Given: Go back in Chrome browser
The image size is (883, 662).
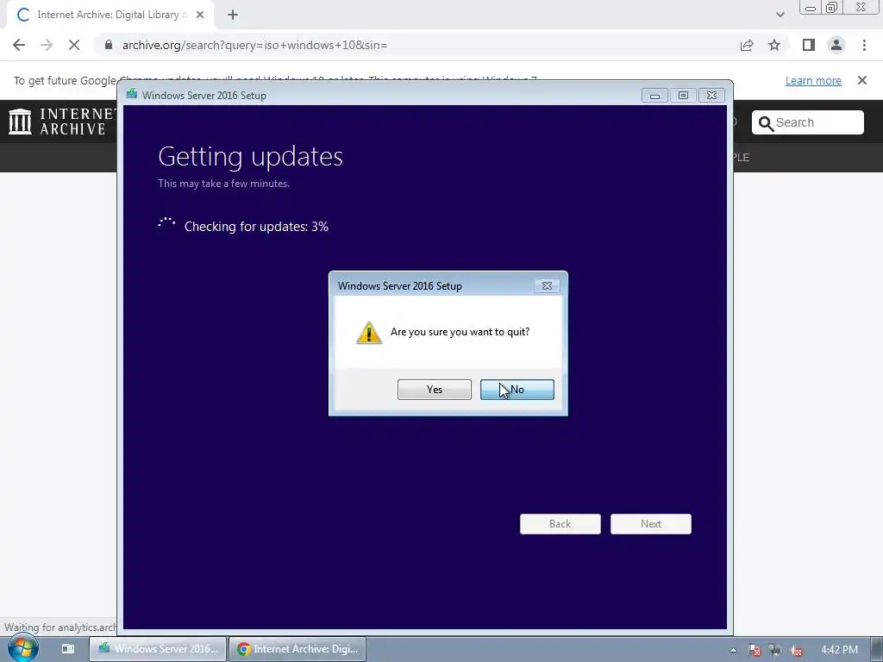Looking at the screenshot, I should (x=19, y=45).
